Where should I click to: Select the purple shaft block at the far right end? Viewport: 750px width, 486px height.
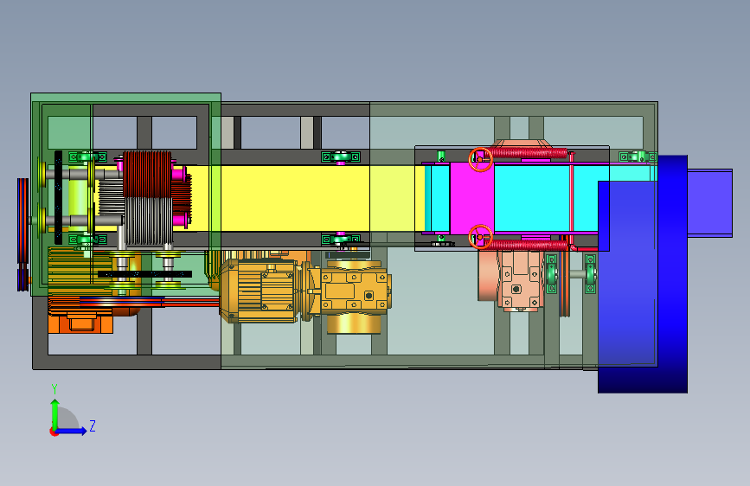710,203
